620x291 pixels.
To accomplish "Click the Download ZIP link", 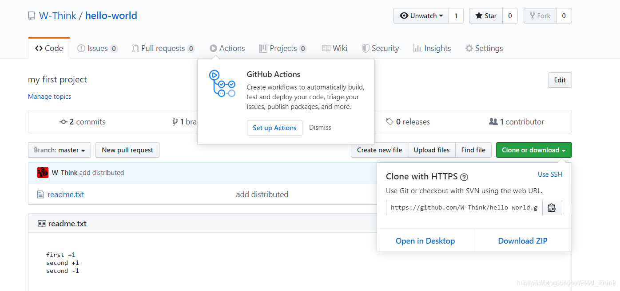I will (x=522, y=241).
